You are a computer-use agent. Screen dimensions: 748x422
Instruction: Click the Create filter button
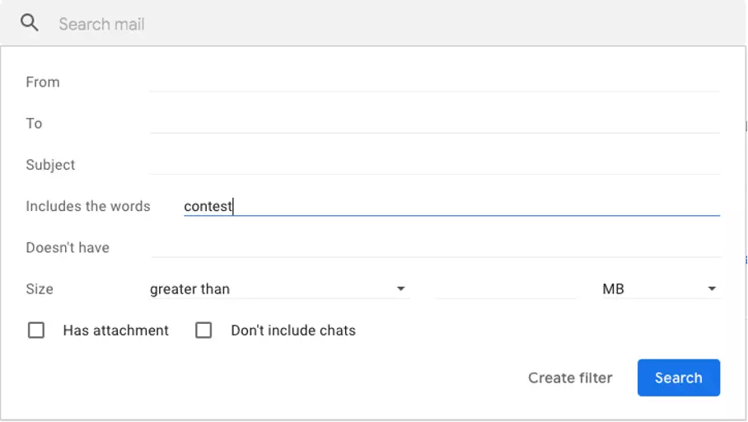click(x=570, y=377)
